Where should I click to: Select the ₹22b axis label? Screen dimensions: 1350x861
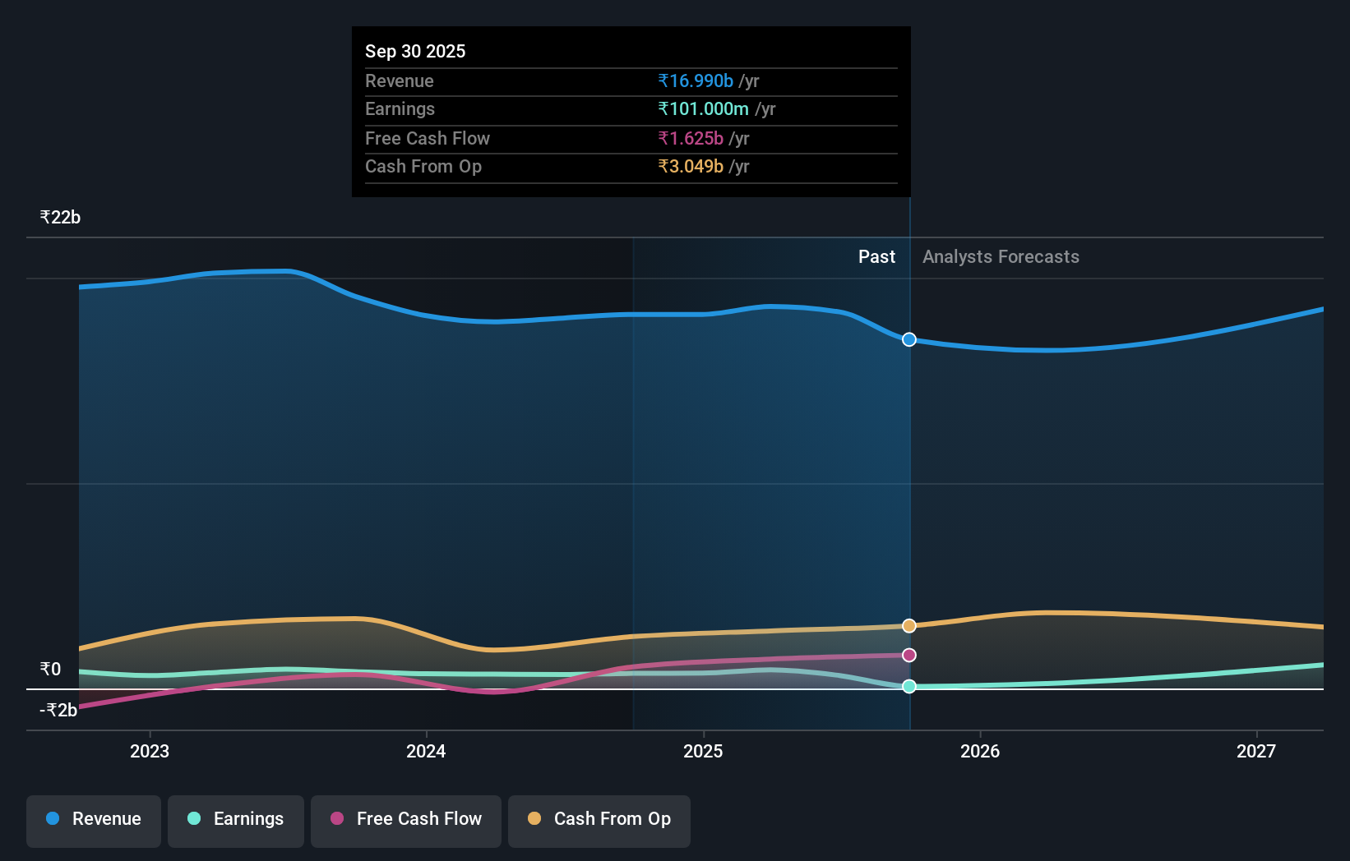coord(59,217)
